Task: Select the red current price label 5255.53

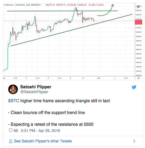Action: coord(139,21)
